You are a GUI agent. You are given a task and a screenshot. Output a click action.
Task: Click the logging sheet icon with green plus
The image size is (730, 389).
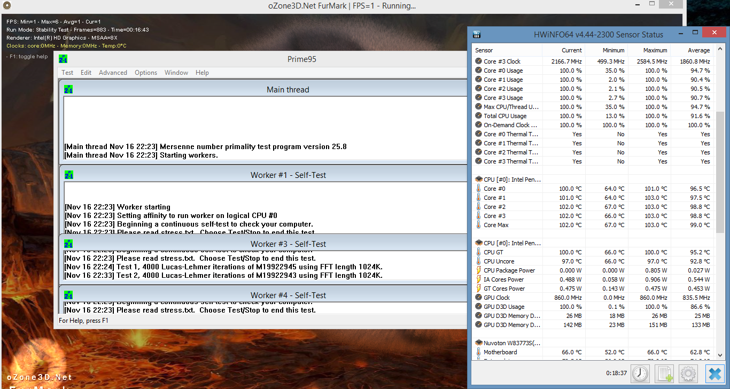(664, 374)
